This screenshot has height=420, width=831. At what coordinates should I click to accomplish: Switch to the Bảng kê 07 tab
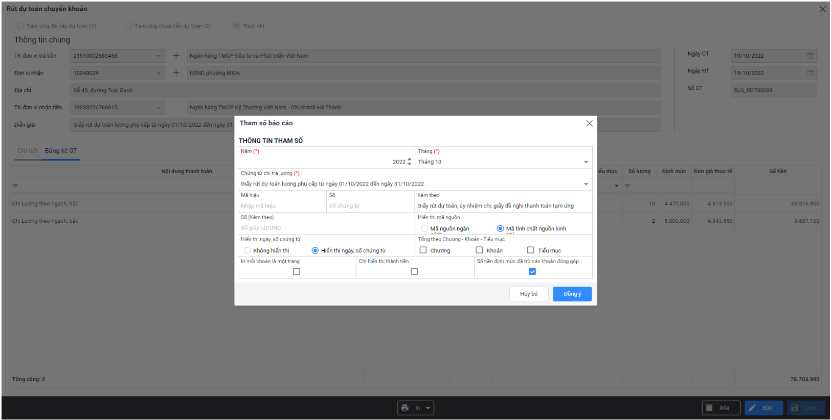[61, 151]
